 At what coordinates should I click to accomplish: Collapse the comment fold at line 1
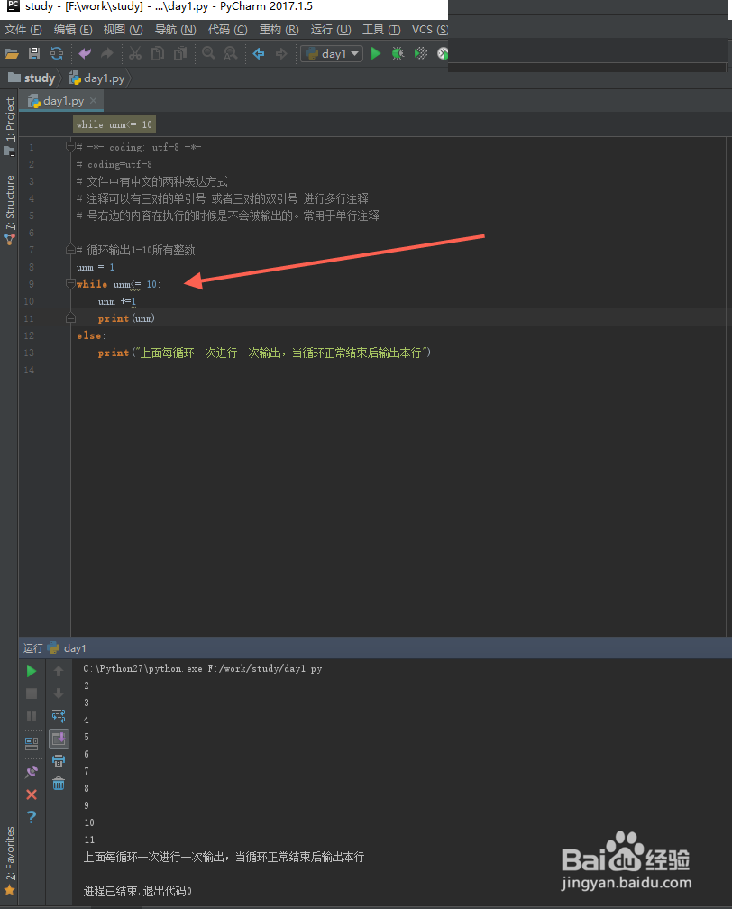pos(70,147)
